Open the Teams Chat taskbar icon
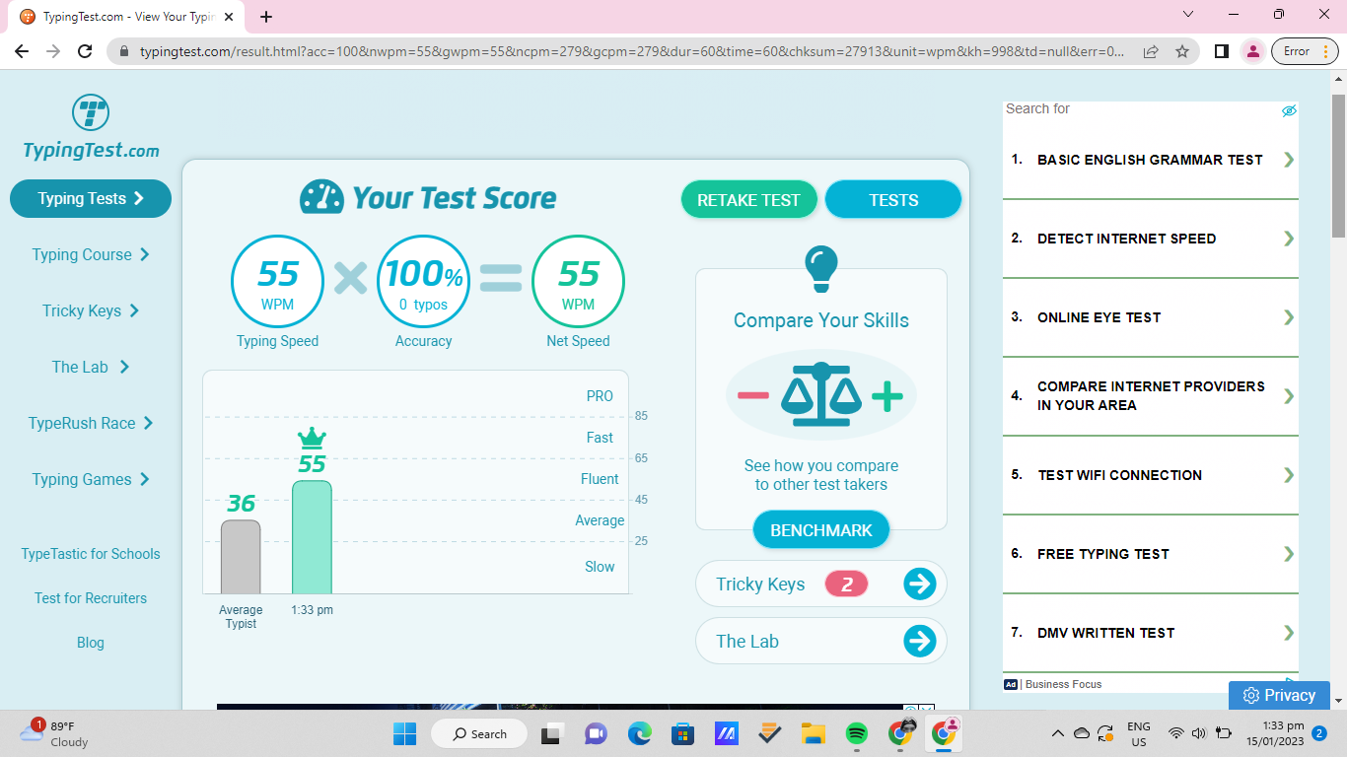The height and width of the screenshot is (757, 1347). click(x=596, y=733)
